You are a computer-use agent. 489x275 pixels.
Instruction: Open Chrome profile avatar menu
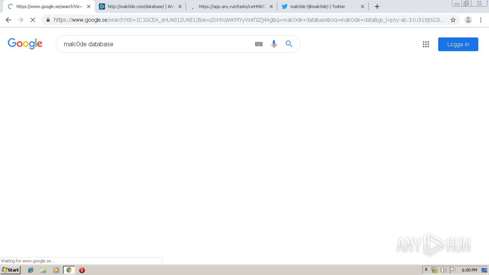point(468,20)
